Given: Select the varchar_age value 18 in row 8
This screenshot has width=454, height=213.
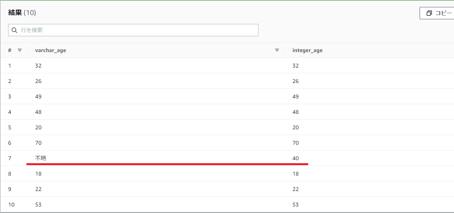Looking at the screenshot, I should click(x=38, y=174).
